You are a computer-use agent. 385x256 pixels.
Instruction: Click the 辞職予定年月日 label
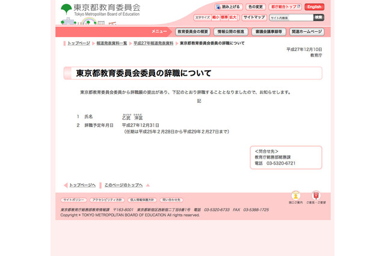[99, 126]
